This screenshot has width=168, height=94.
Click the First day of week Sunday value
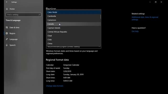pyautogui.click(x=66, y=68)
